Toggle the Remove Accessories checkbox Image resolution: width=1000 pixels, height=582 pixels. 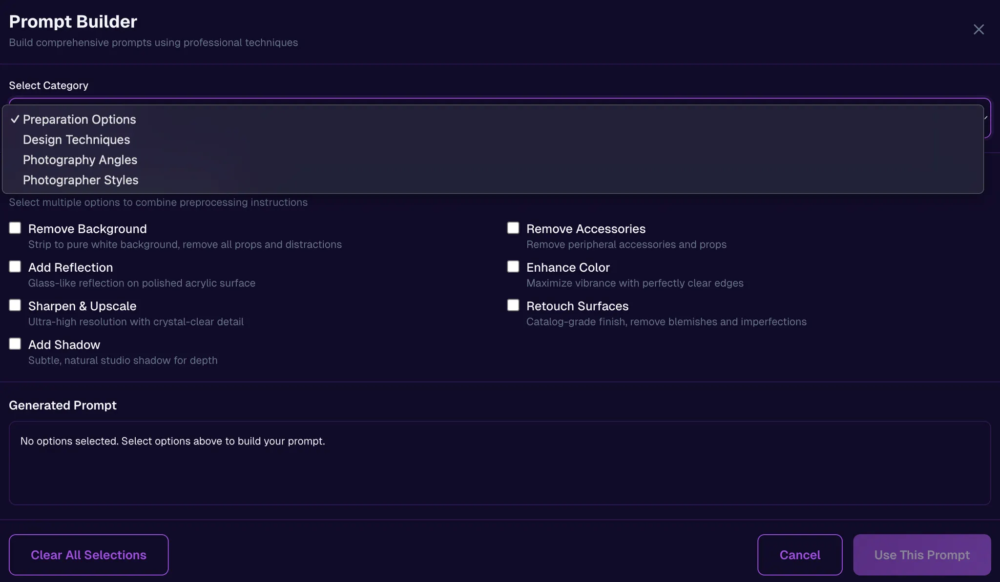click(513, 228)
